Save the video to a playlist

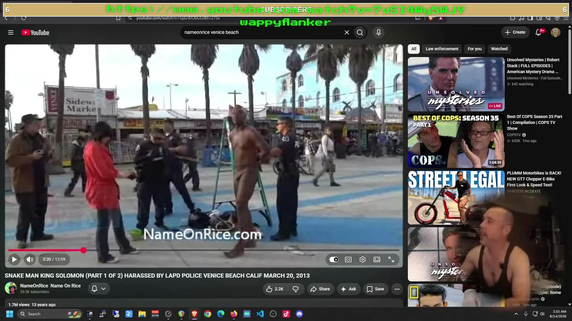point(375,289)
